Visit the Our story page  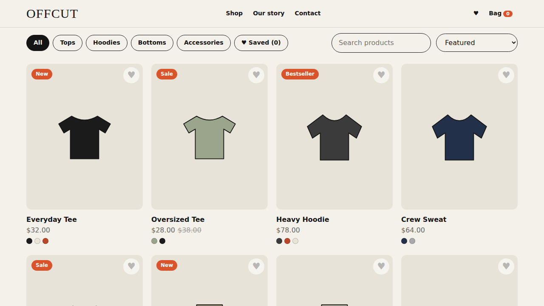pos(269,13)
